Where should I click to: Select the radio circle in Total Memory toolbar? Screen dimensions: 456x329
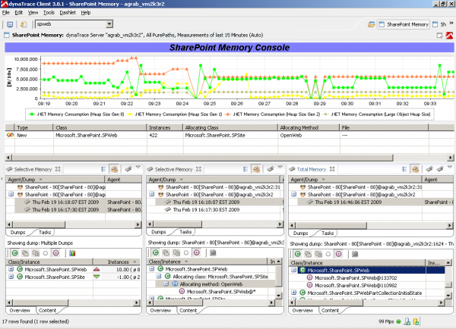(x=328, y=254)
